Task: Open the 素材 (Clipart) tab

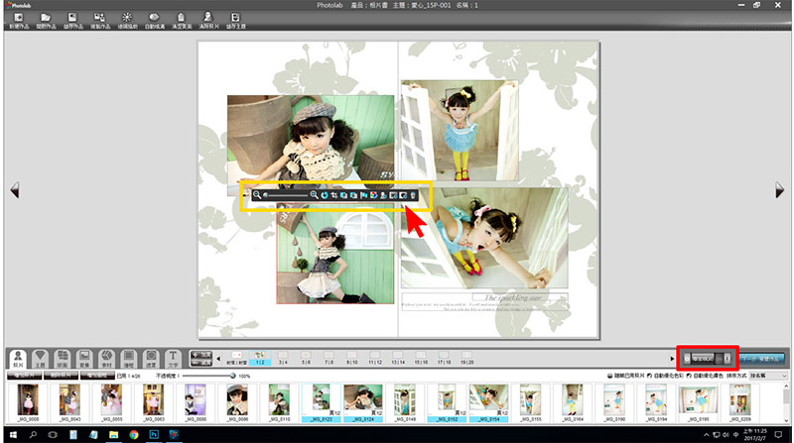Action: (106, 359)
